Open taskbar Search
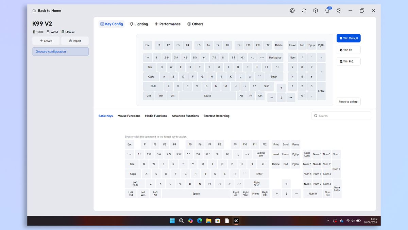 pyautogui.click(x=182, y=221)
